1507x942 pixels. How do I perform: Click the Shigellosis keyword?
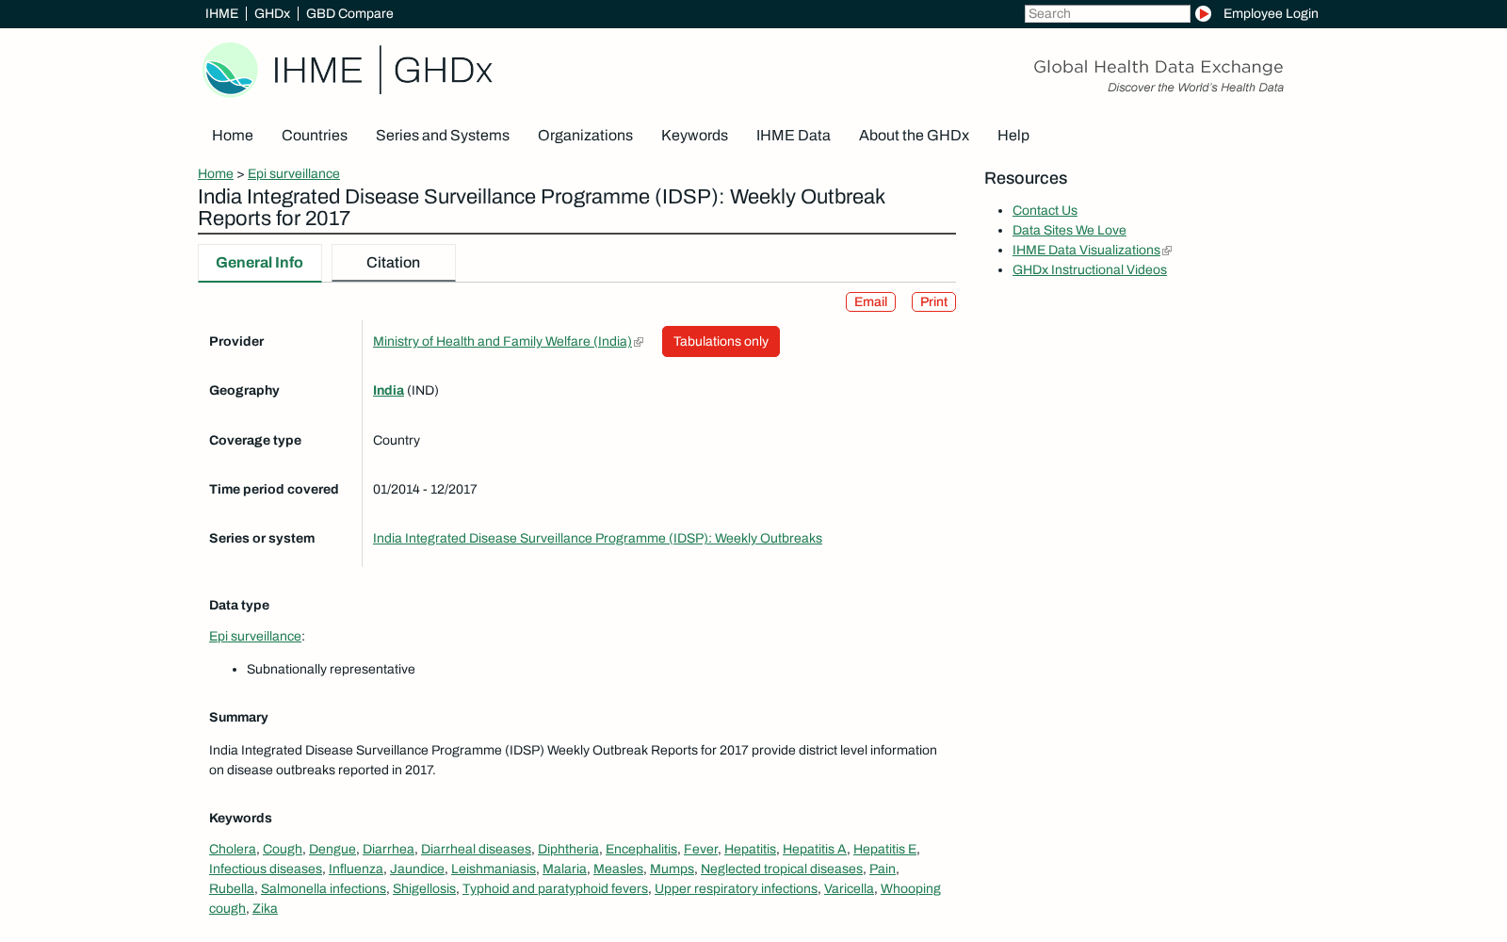(424, 888)
